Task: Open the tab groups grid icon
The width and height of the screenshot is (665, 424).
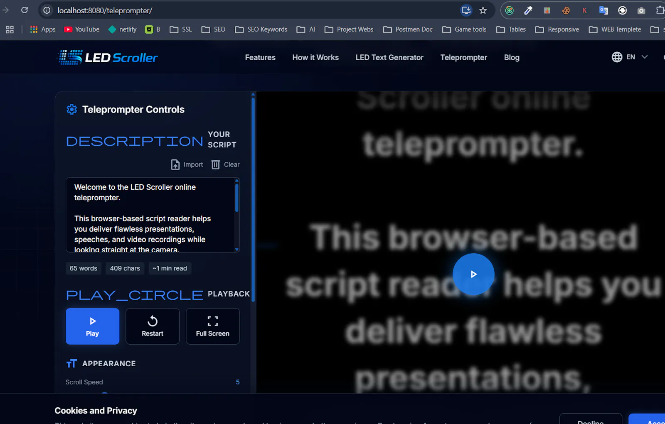Action: pos(10,29)
